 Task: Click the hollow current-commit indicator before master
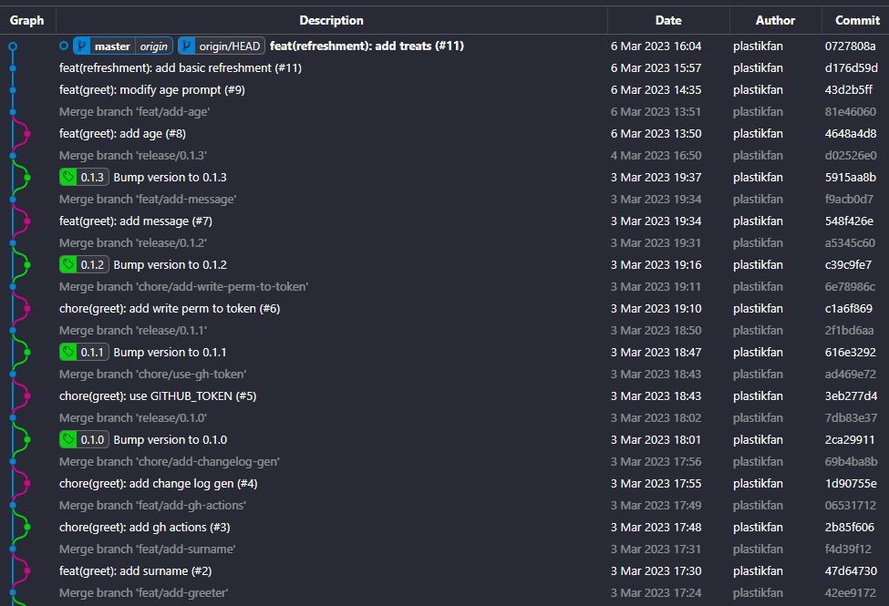tap(64, 46)
